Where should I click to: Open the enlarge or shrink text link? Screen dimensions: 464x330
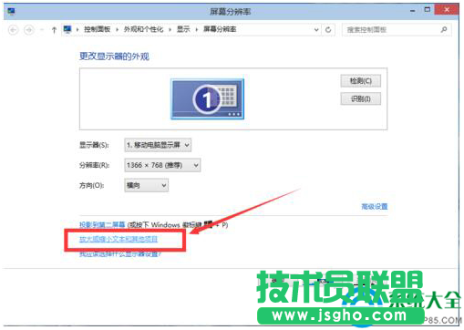pyautogui.click(x=119, y=239)
